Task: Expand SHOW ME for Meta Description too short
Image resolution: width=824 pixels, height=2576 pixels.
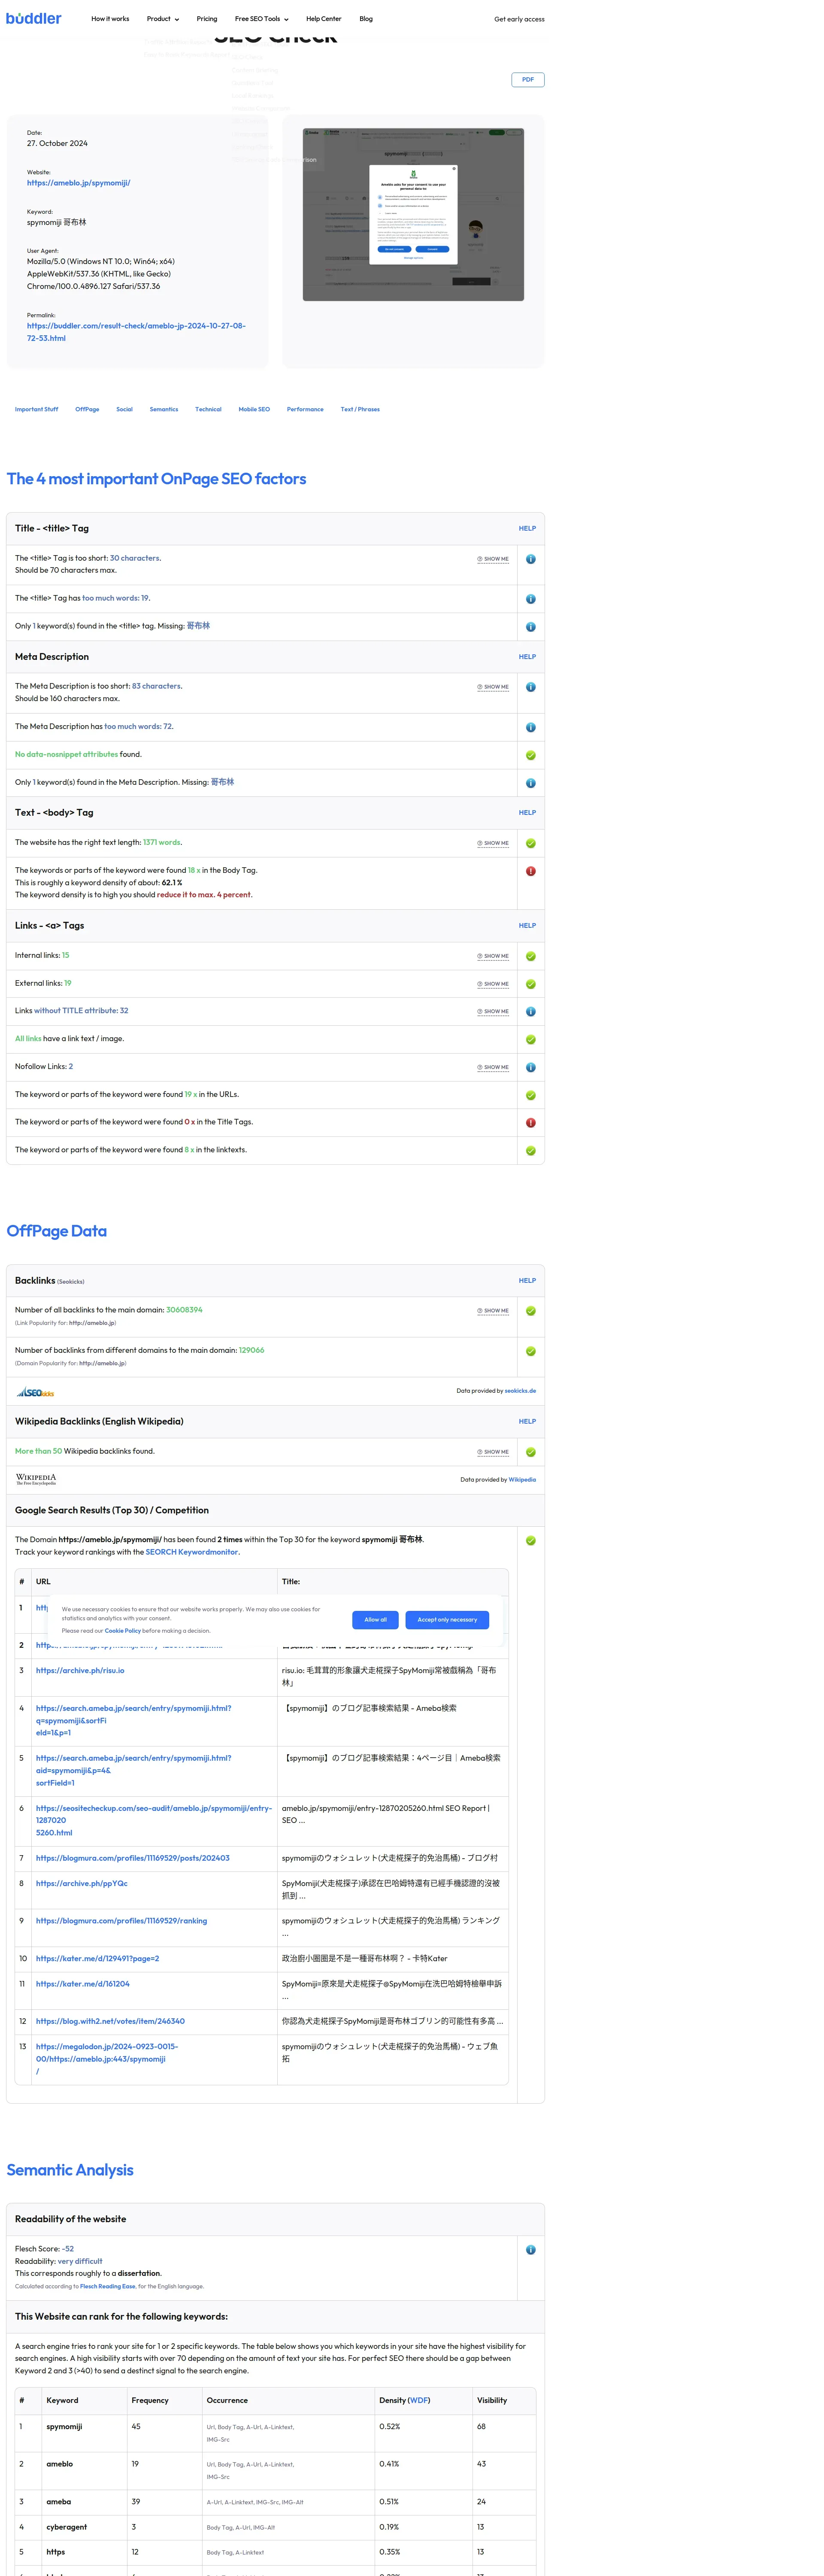Action: [x=493, y=687]
